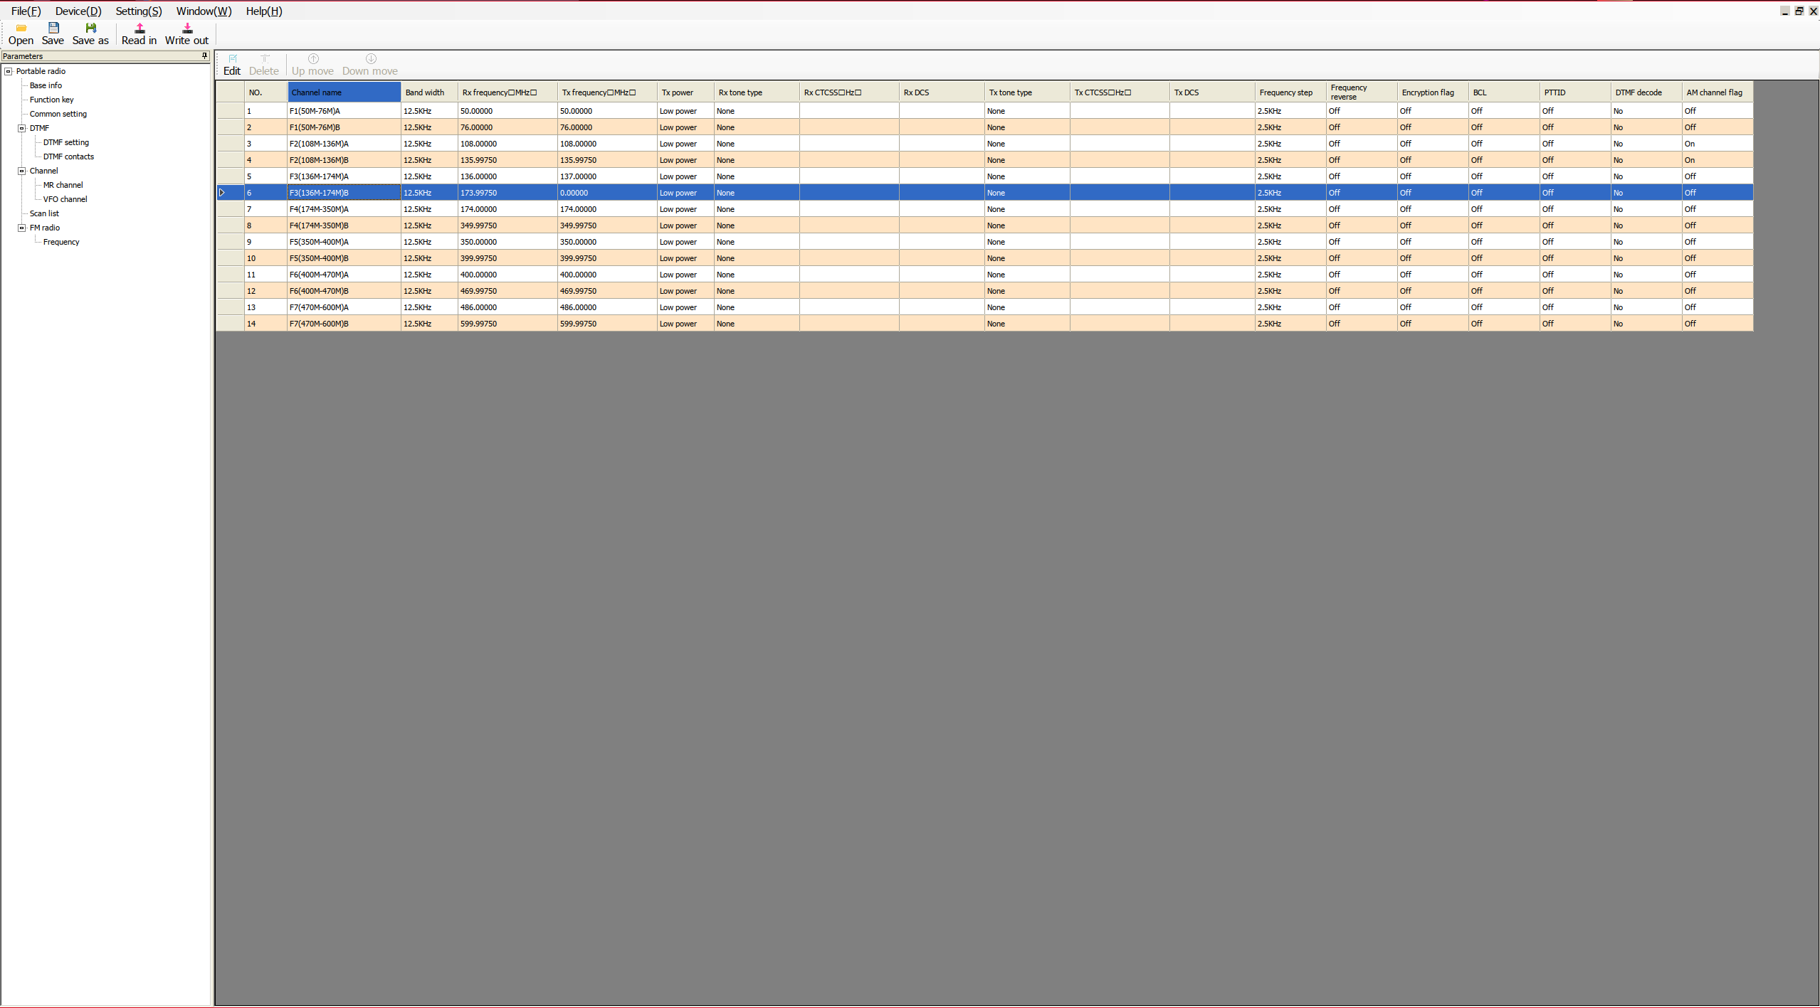Open the Setting(S) menu
This screenshot has width=1820, height=1008.
[x=139, y=11]
